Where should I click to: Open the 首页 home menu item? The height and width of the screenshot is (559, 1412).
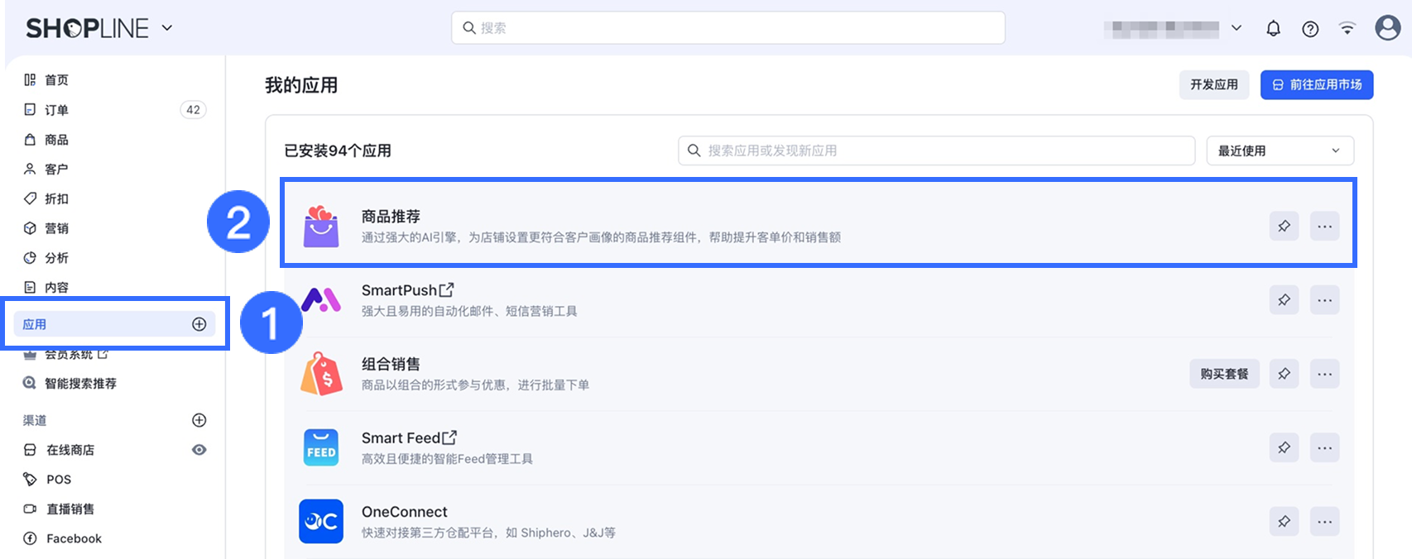click(x=56, y=80)
